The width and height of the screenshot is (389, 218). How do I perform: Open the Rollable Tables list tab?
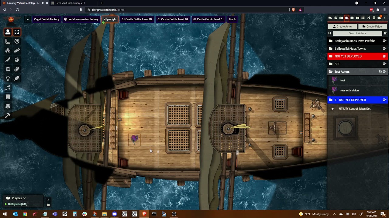(363, 18)
